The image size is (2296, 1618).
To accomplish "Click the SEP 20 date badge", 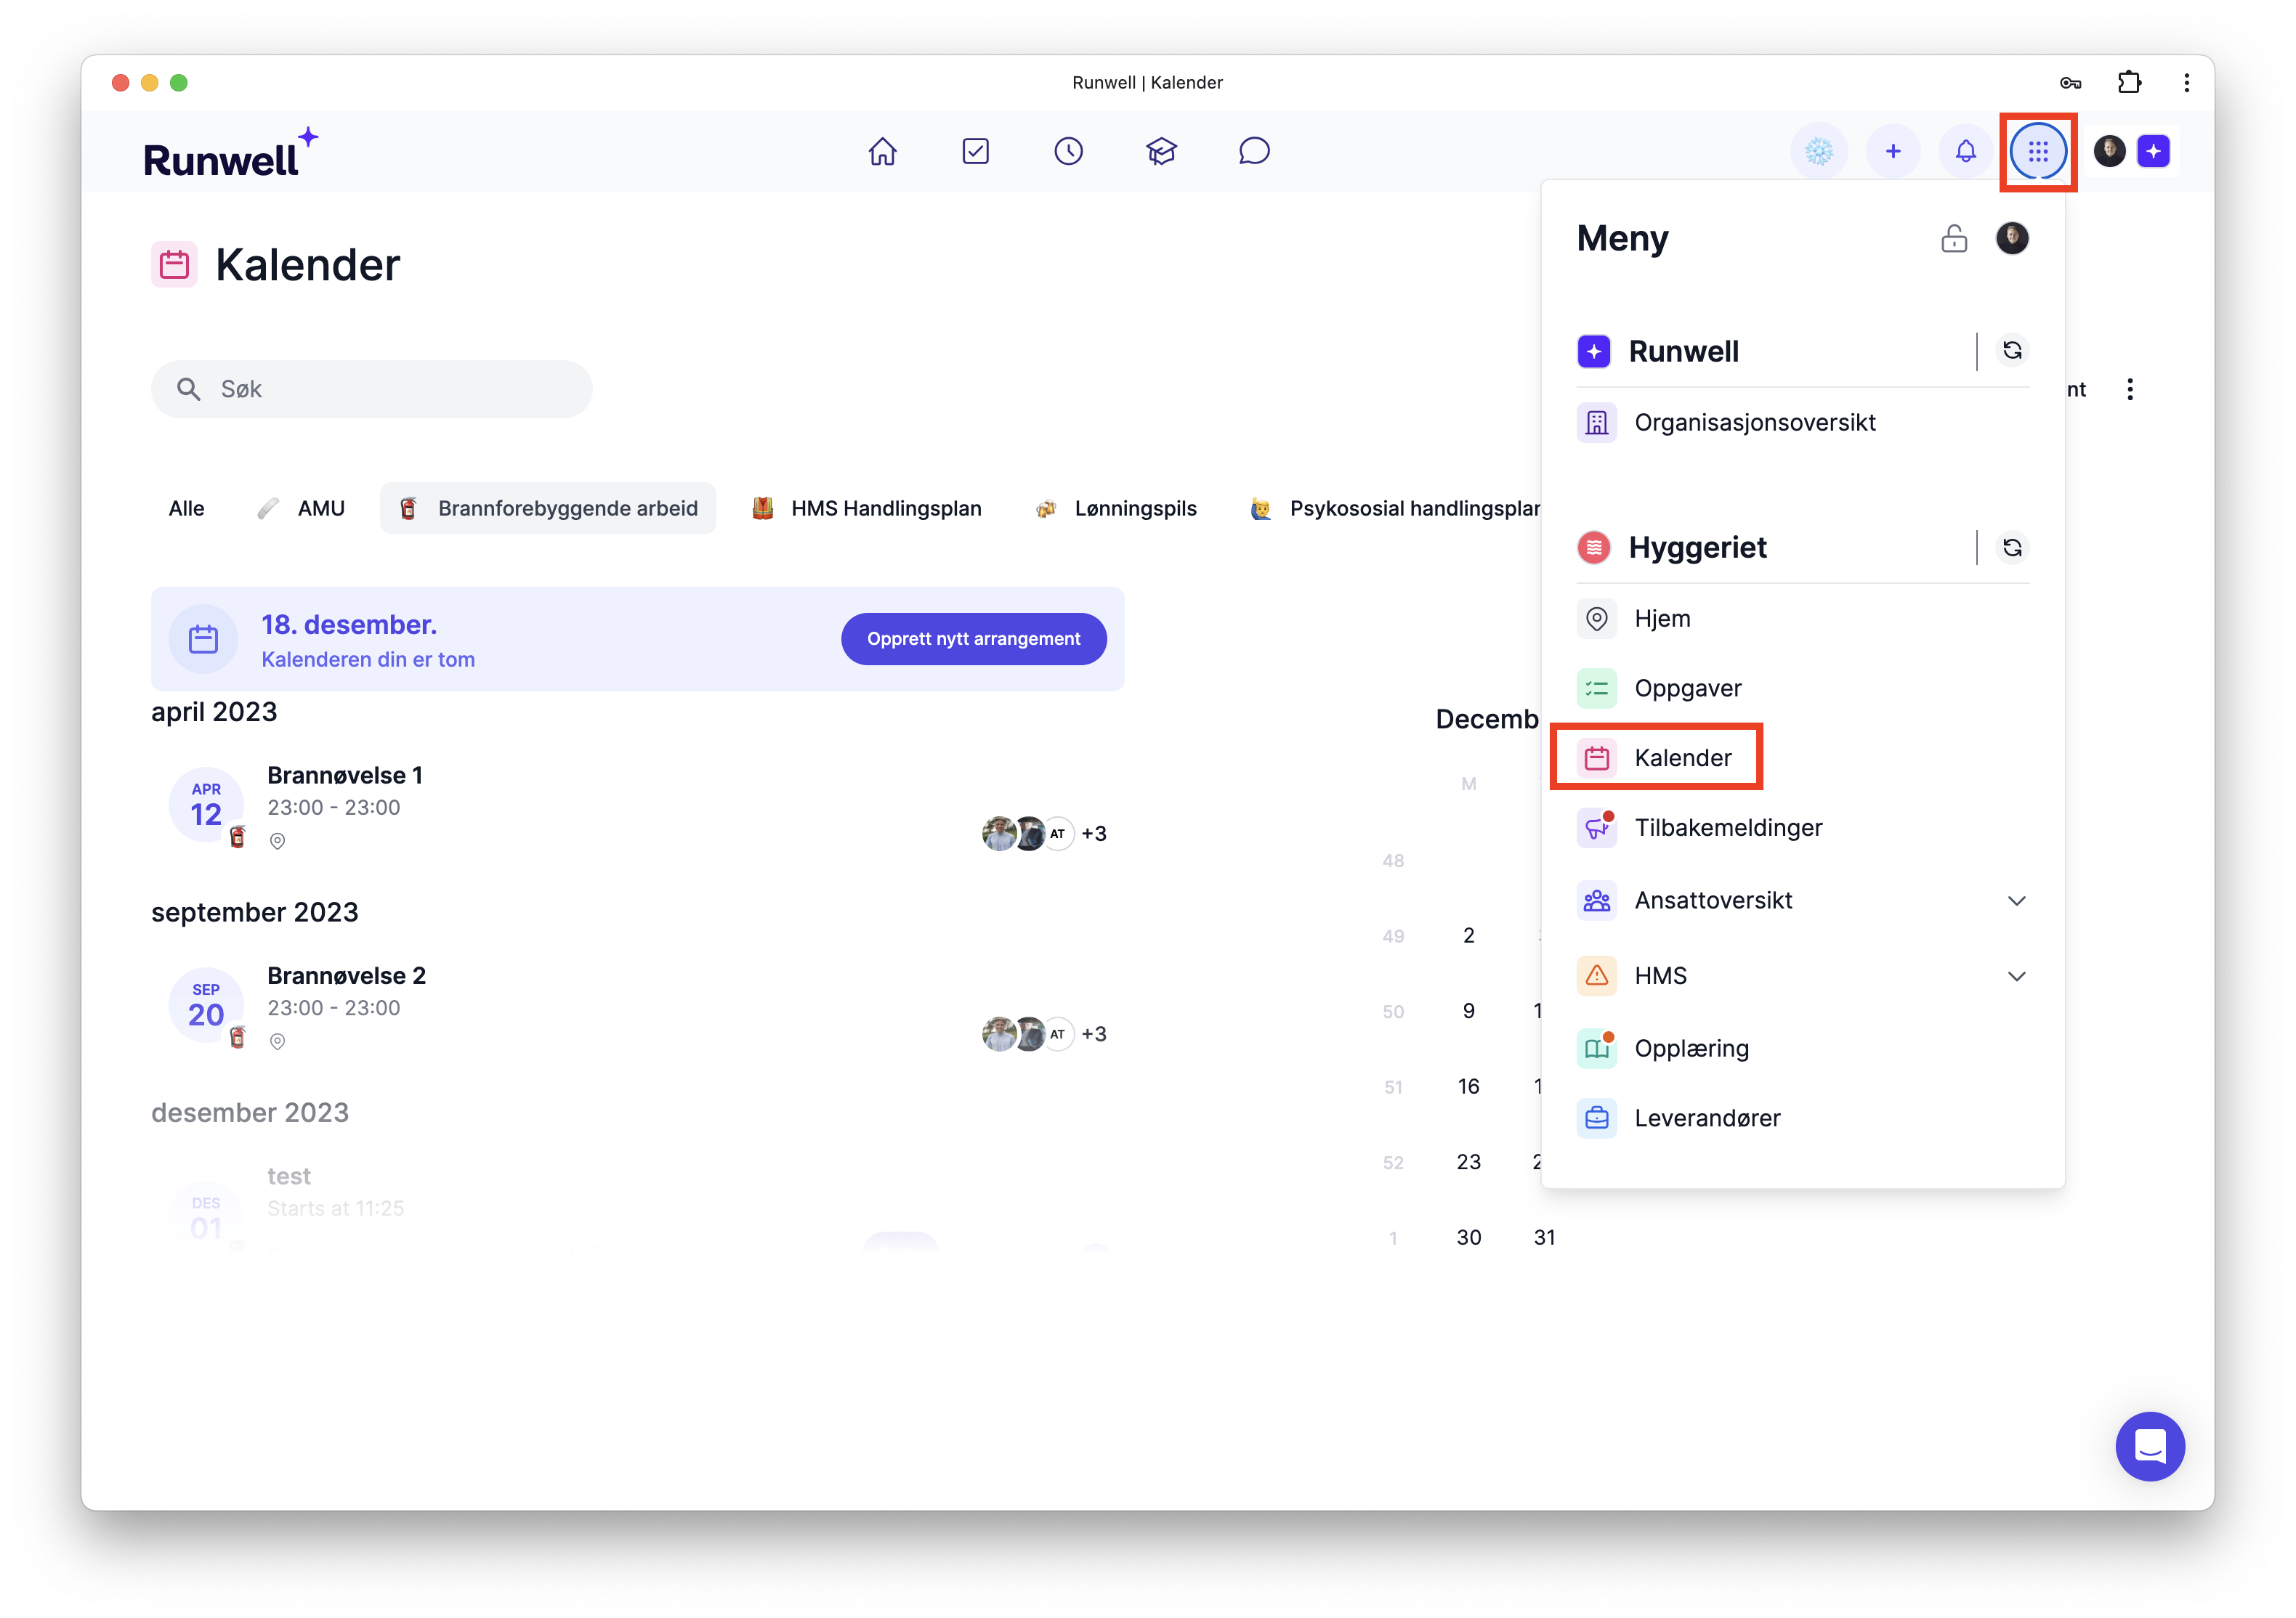I will 206,1004.
